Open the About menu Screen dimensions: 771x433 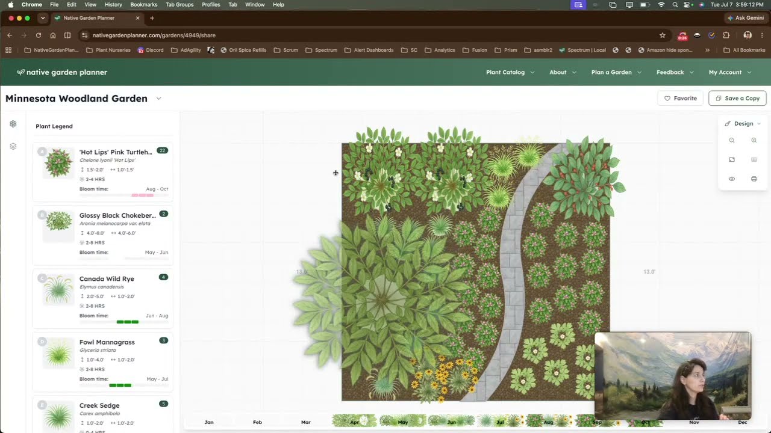coord(563,72)
